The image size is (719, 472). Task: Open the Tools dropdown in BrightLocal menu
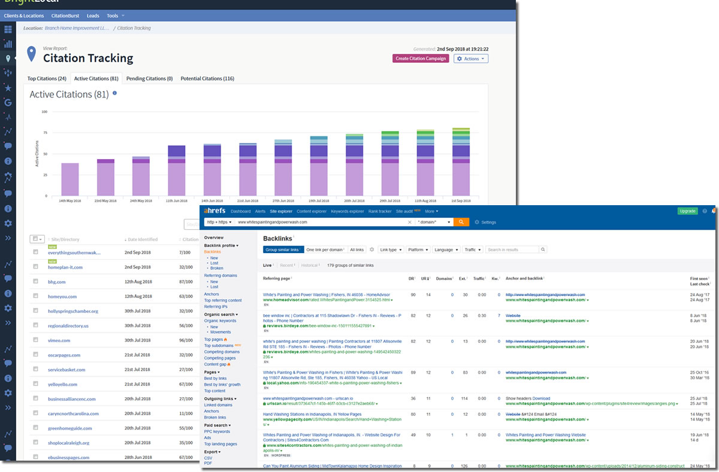pyautogui.click(x=116, y=16)
